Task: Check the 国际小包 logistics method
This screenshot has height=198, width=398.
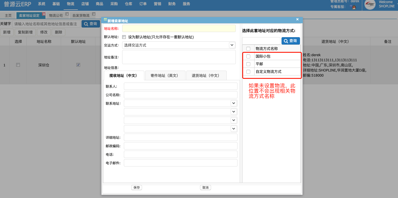Action: point(248,56)
